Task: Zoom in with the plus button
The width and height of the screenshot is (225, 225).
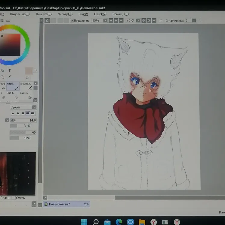Action: pos(116,20)
